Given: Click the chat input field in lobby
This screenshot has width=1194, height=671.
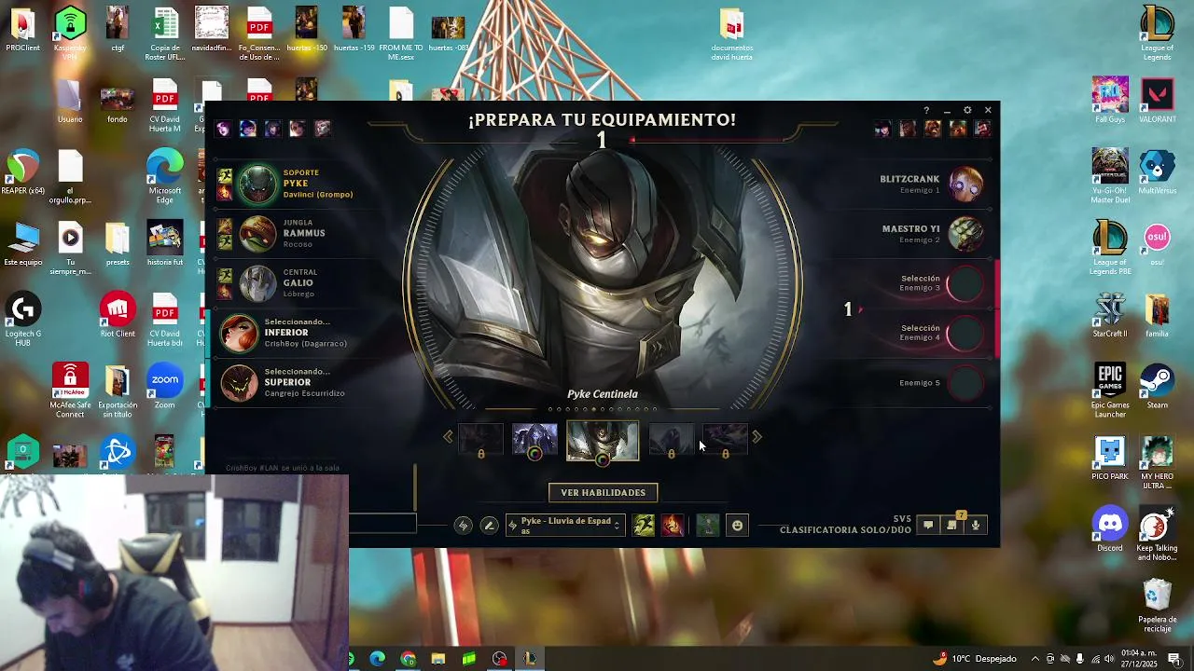Looking at the screenshot, I should (382, 523).
